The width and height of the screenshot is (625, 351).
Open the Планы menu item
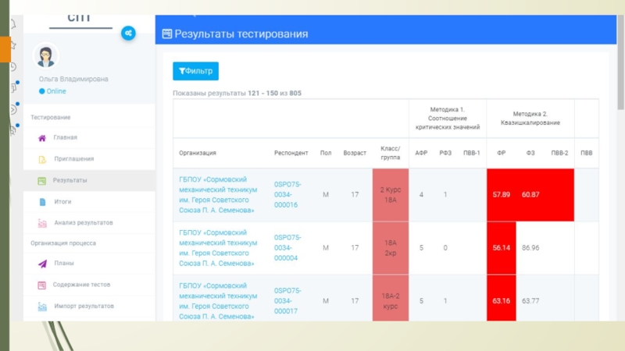coord(64,264)
